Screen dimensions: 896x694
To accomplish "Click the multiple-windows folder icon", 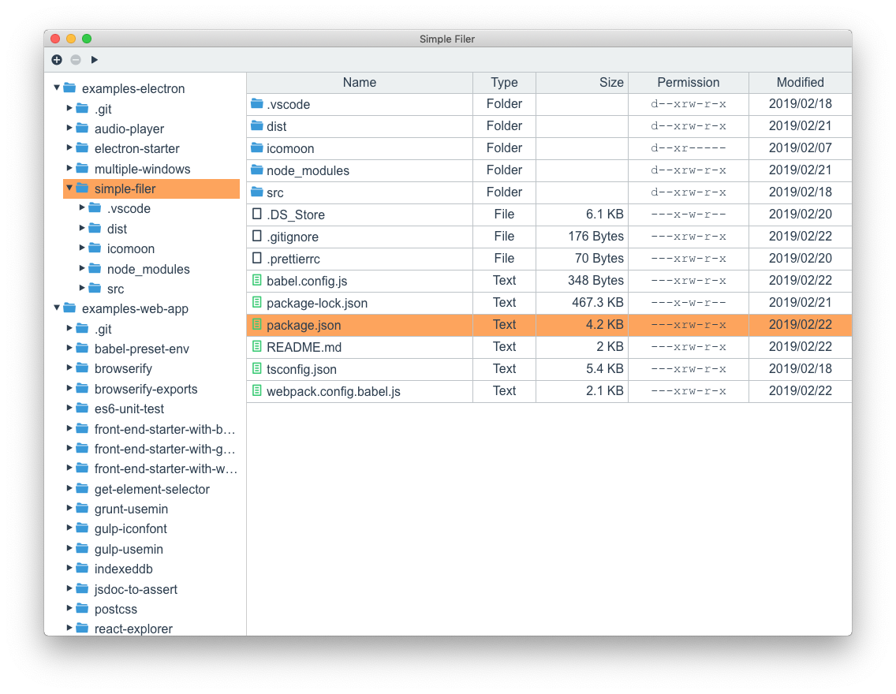I will click(82, 169).
